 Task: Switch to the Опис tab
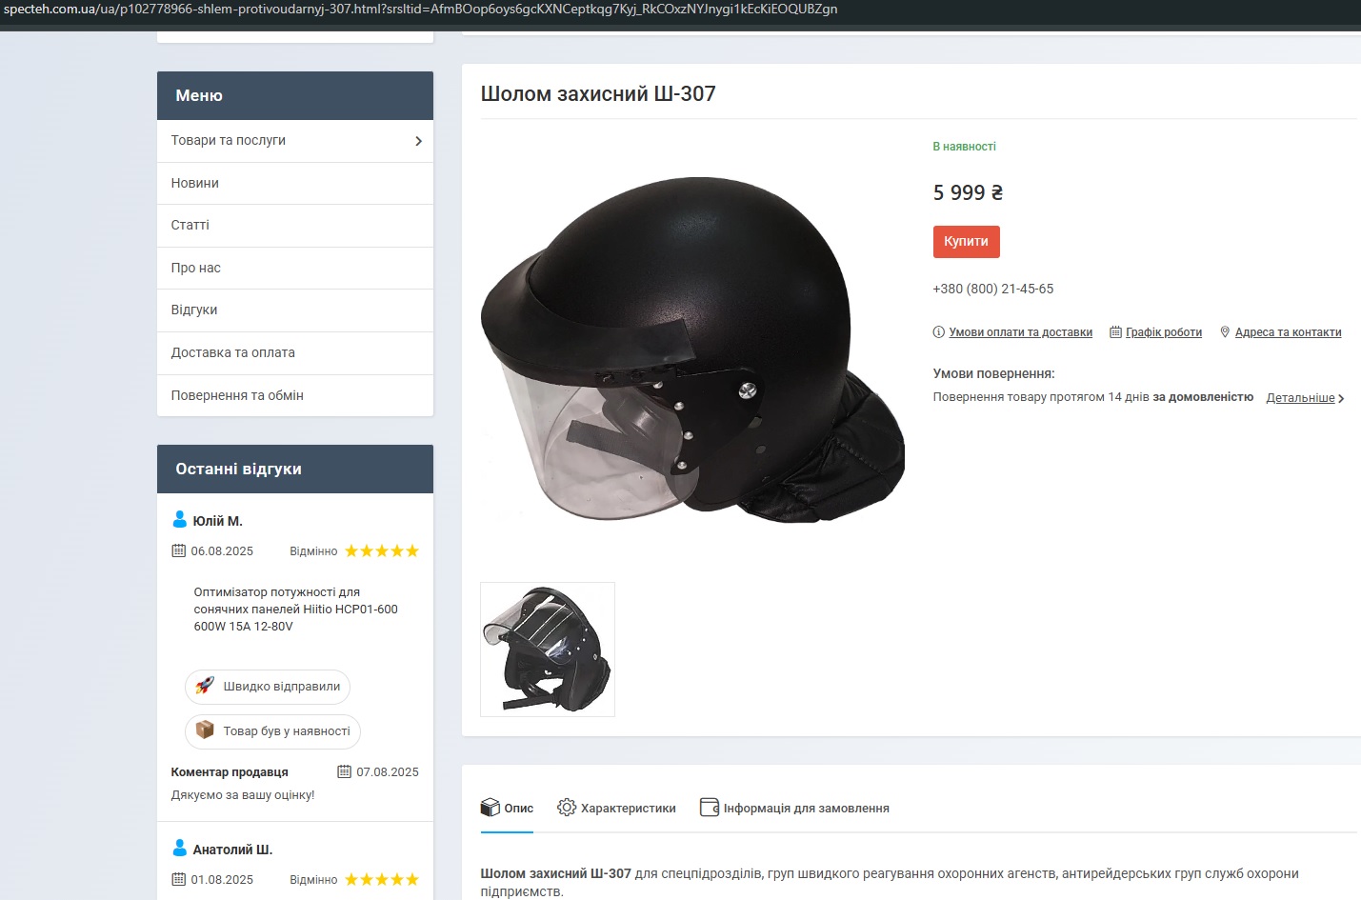507,809
